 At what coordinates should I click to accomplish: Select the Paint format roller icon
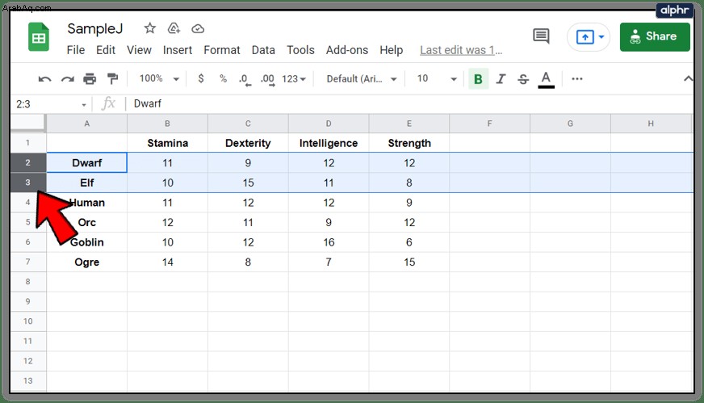tap(112, 79)
